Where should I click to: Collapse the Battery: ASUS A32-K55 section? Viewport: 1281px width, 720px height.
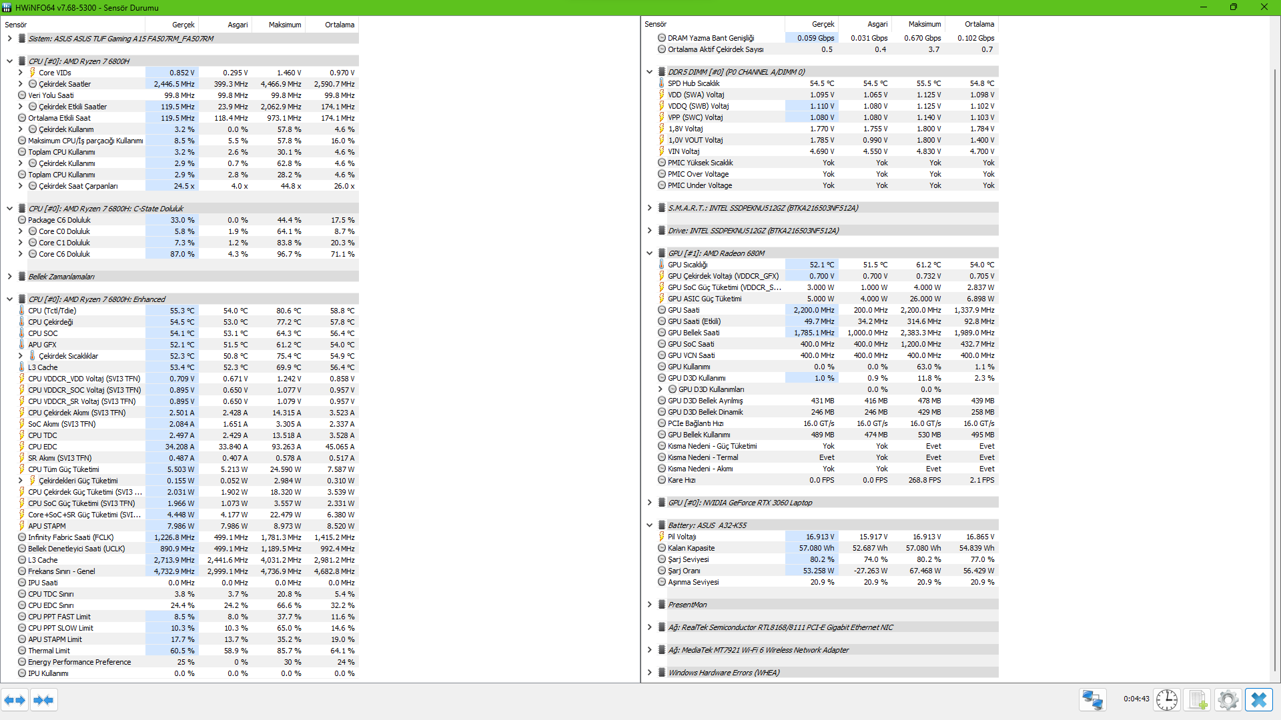[x=649, y=525]
